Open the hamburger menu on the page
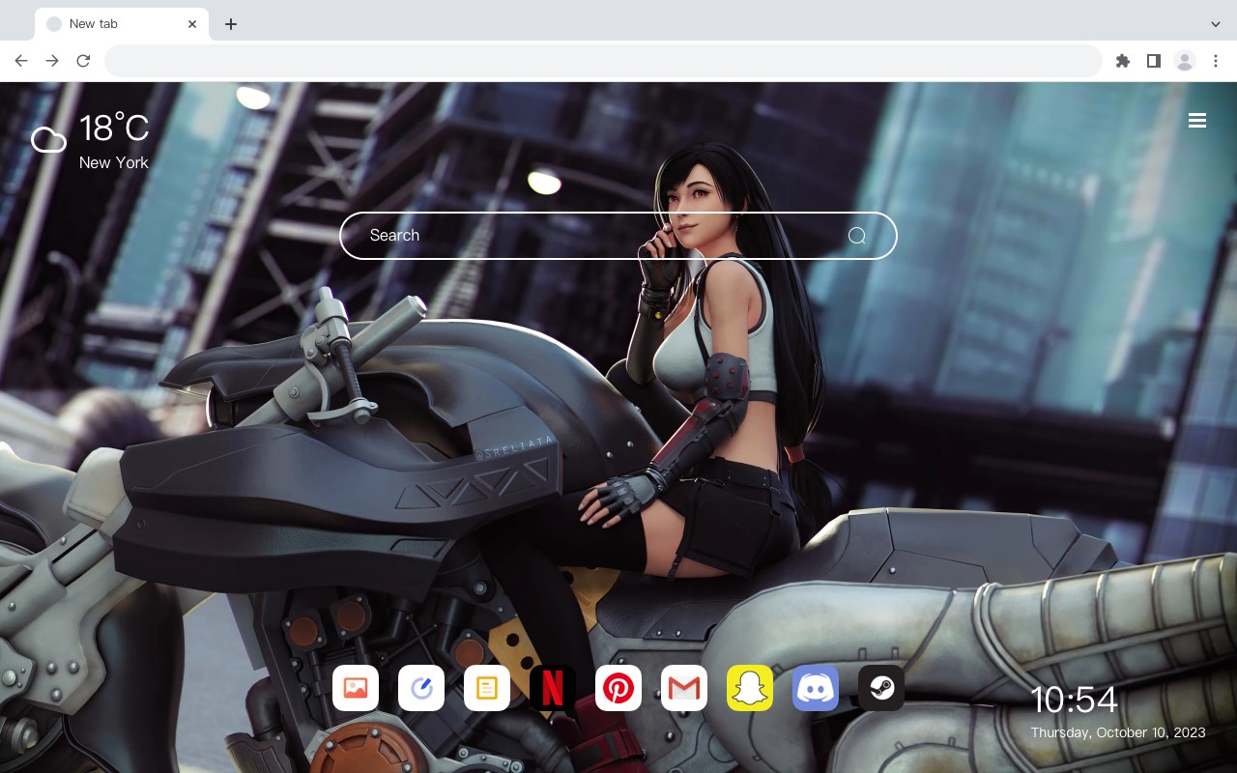This screenshot has height=773, width=1237. [x=1197, y=121]
